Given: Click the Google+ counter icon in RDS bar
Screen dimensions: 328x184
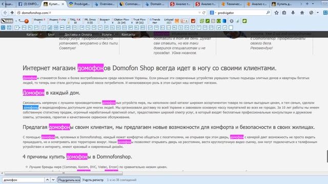Looking at the screenshot, I should pos(184,21).
